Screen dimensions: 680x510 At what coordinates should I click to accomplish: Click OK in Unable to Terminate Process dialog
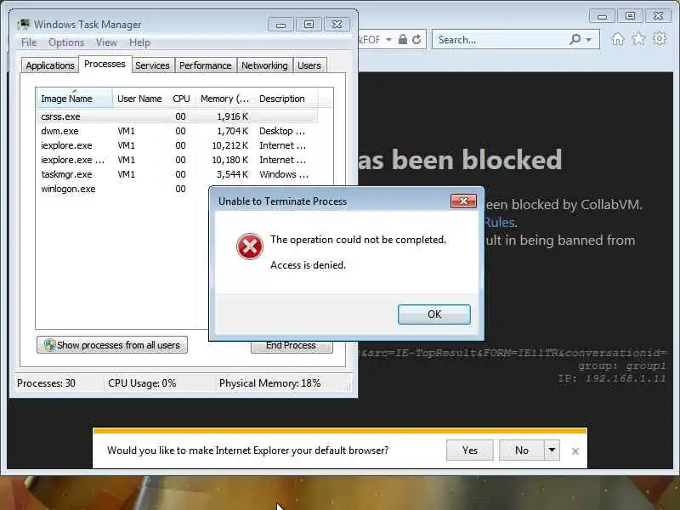[434, 314]
